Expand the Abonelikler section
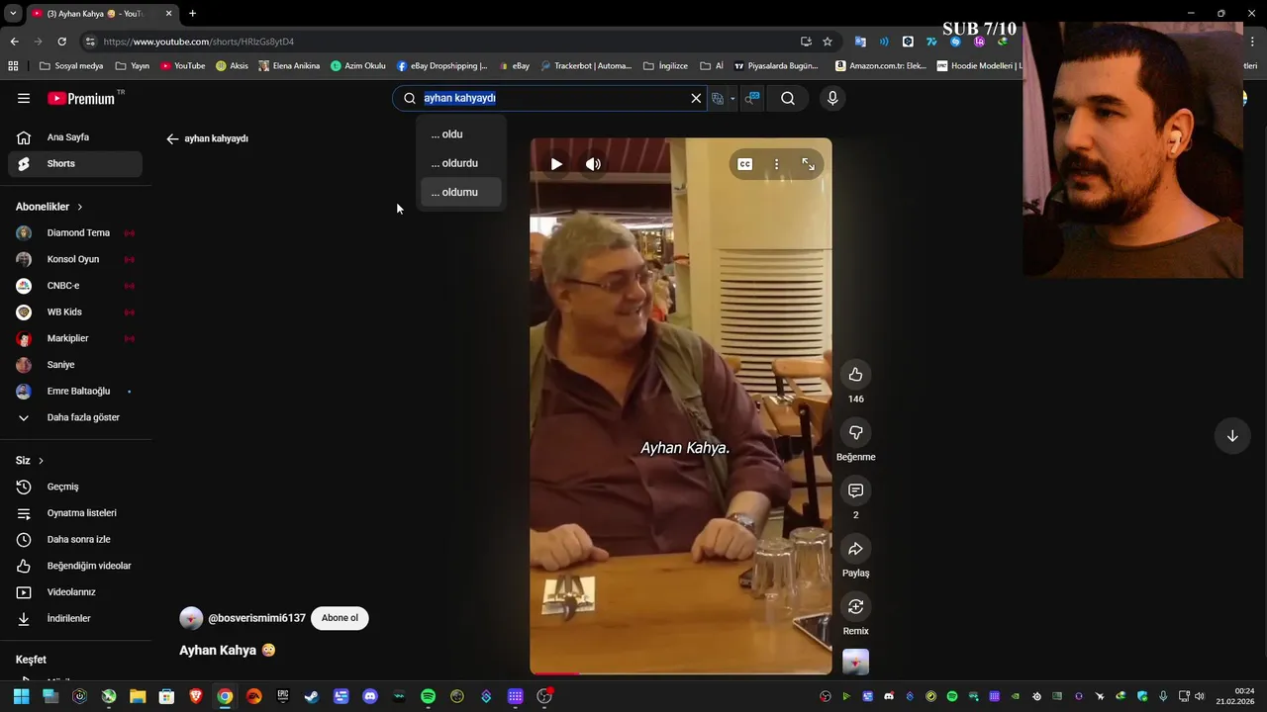The height and width of the screenshot is (712, 1267). point(49,207)
